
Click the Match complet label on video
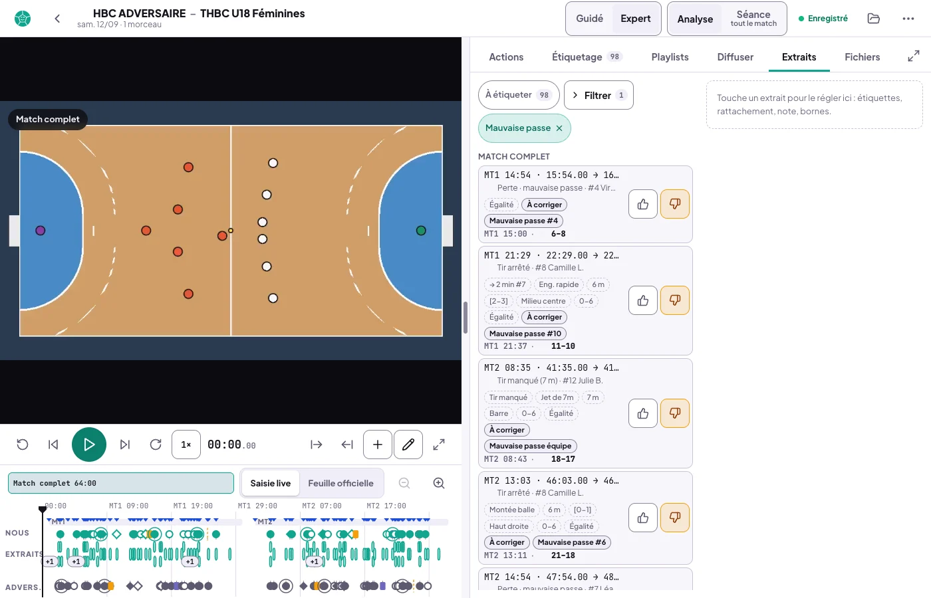pos(48,119)
